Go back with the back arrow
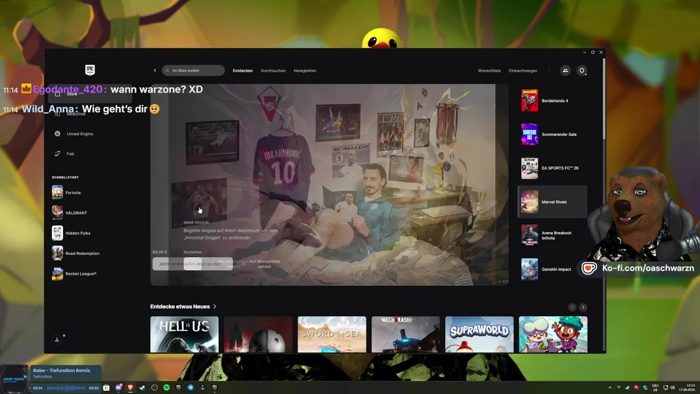Screen dimensions: 700x394 (155, 71)
